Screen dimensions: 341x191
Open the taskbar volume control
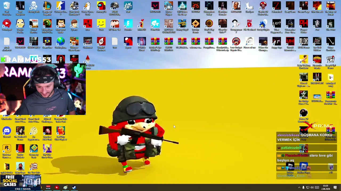point(312,188)
